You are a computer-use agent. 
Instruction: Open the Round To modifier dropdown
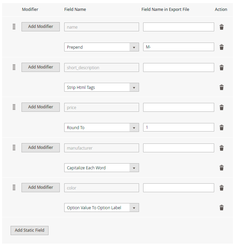101,127
